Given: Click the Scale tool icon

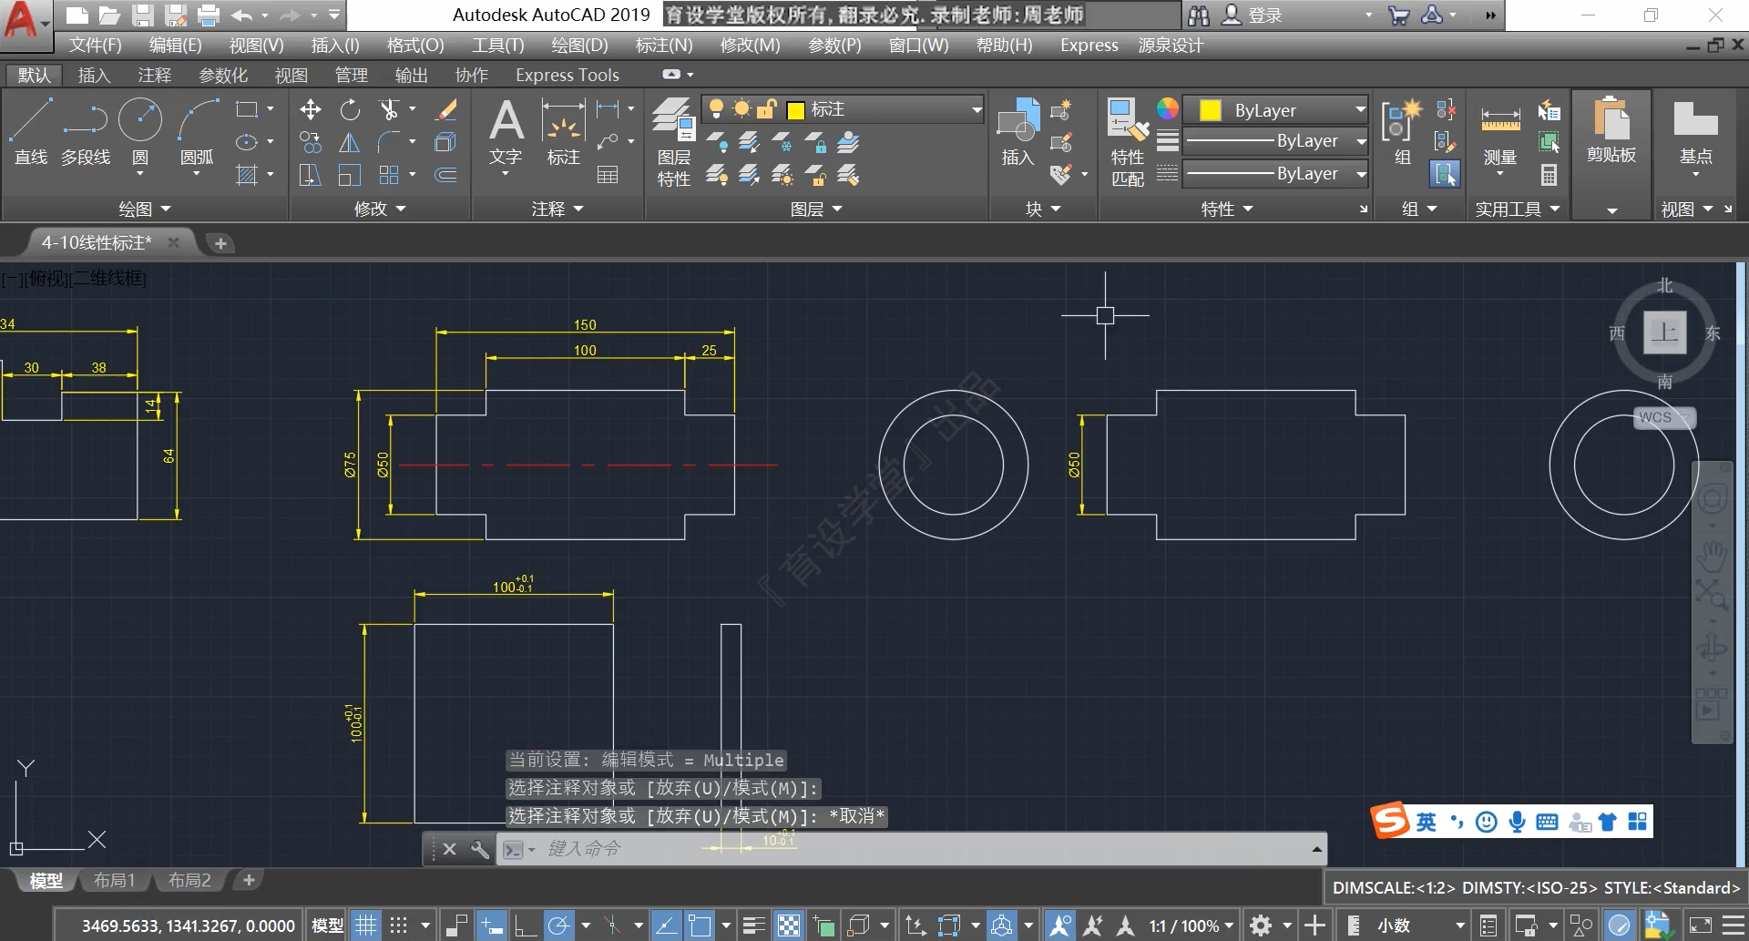Looking at the screenshot, I should [x=350, y=175].
